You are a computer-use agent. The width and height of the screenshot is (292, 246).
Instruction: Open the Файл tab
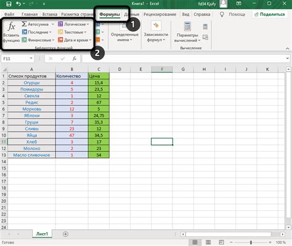coord(9,14)
